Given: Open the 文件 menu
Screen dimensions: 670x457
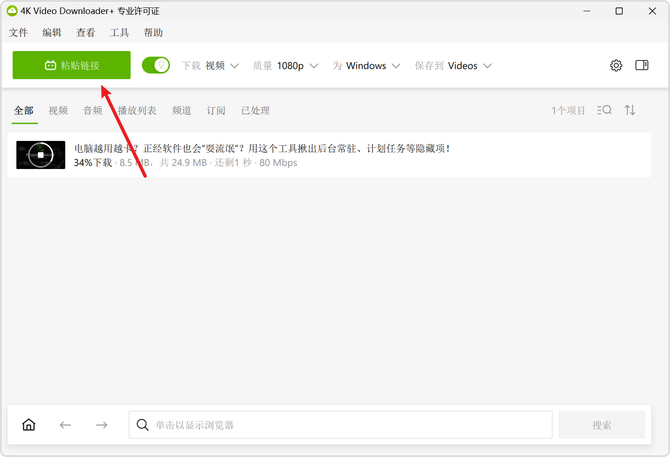Looking at the screenshot, I should 18,32.
